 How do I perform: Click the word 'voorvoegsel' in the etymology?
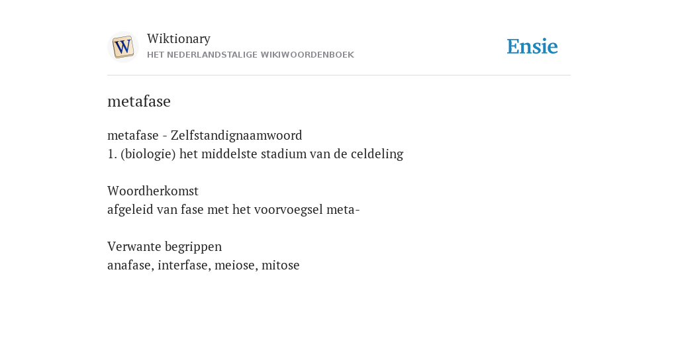289,210
